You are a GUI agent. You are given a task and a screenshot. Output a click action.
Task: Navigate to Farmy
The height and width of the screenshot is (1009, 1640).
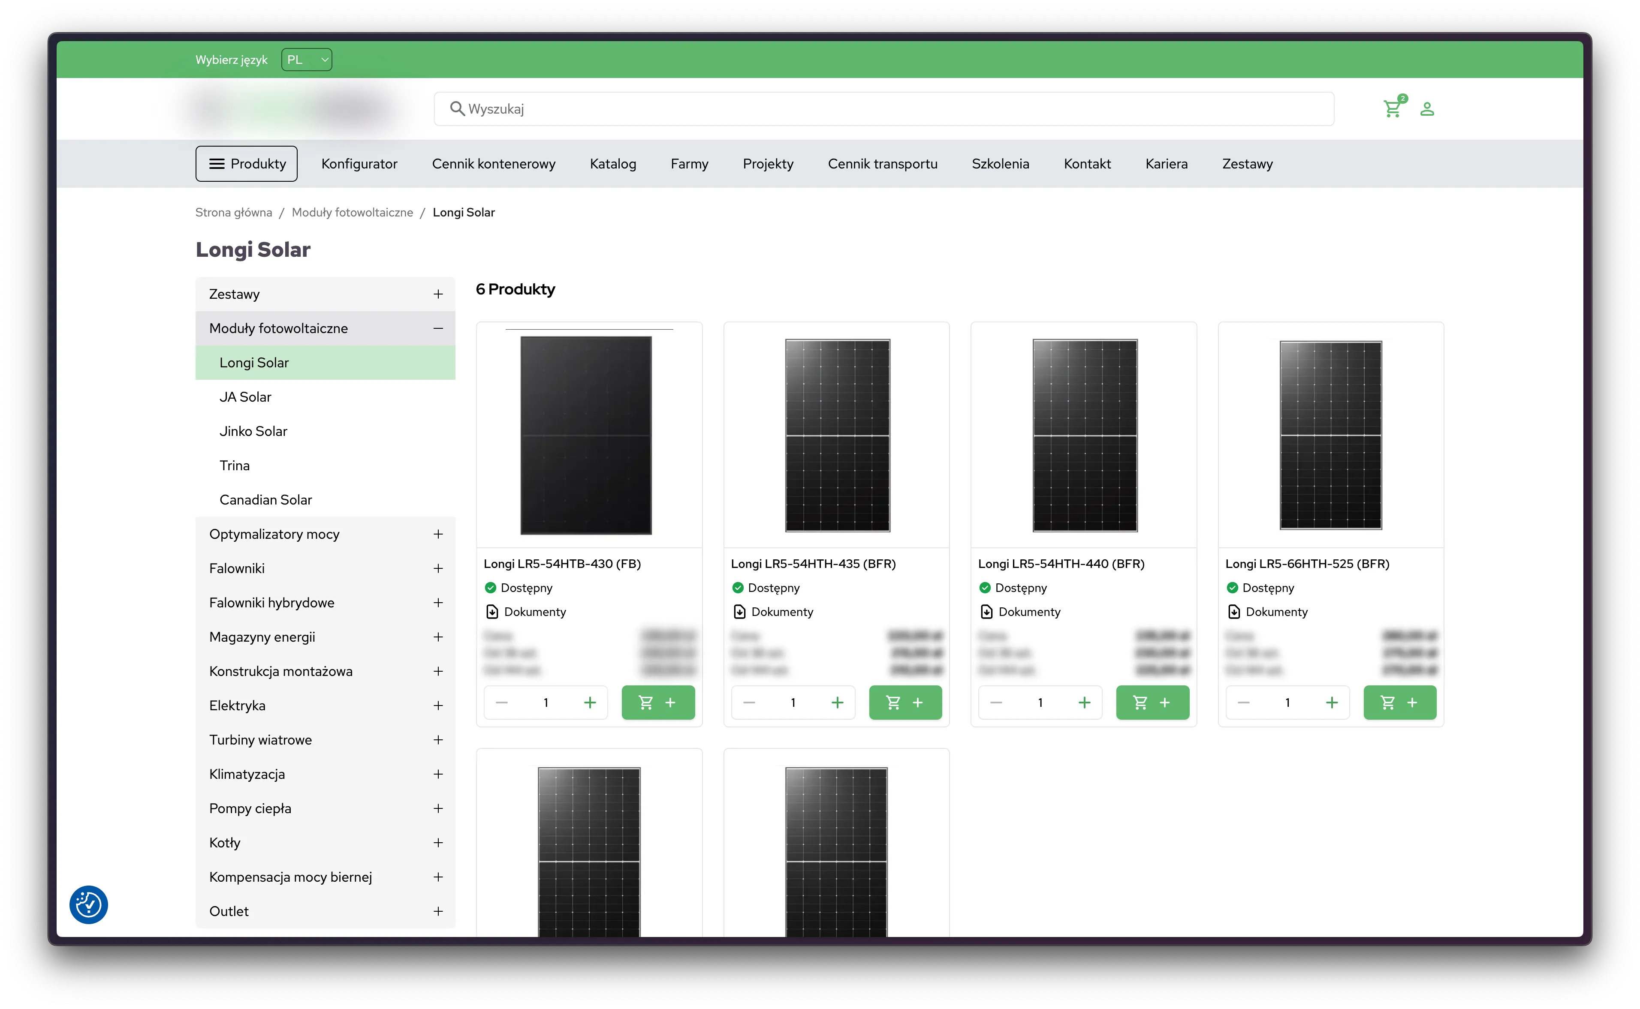pos(690,163)
